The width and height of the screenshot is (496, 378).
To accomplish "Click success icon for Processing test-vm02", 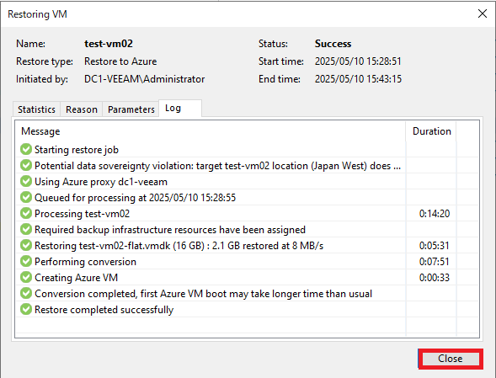I will pyautogui.click(x=26, y=213).
